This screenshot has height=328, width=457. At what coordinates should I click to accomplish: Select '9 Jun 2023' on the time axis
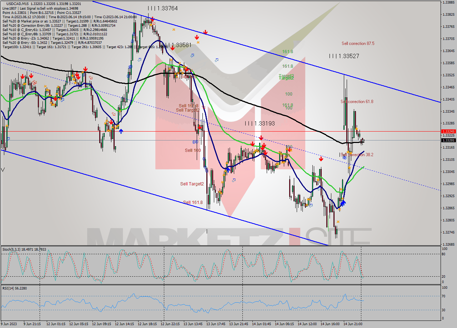(x=9, y=324)
